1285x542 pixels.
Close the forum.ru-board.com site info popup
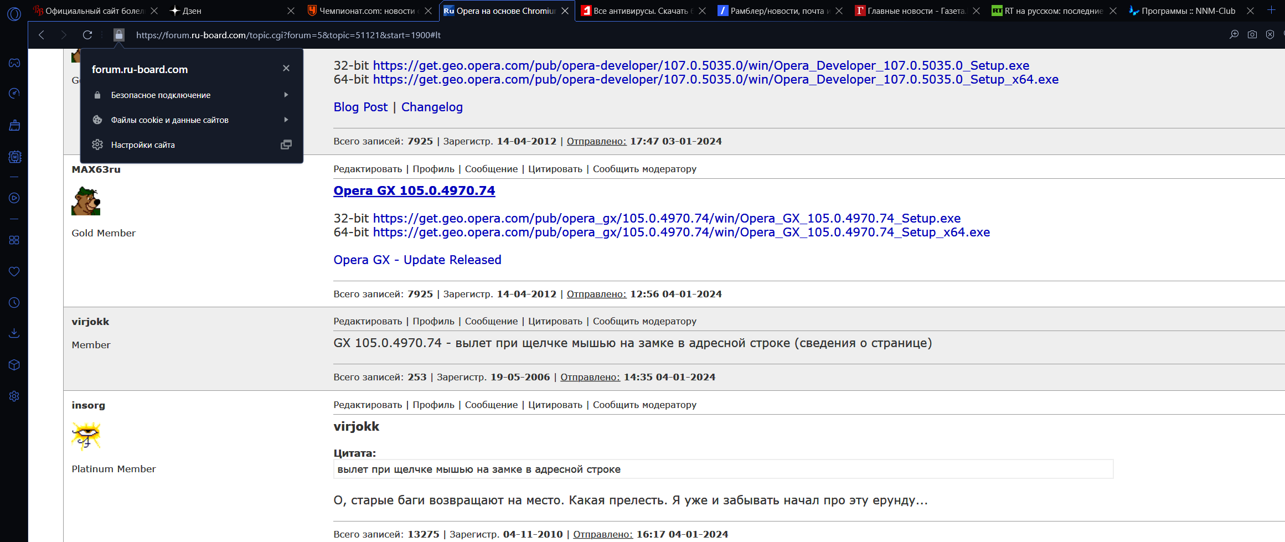point(286,68)
